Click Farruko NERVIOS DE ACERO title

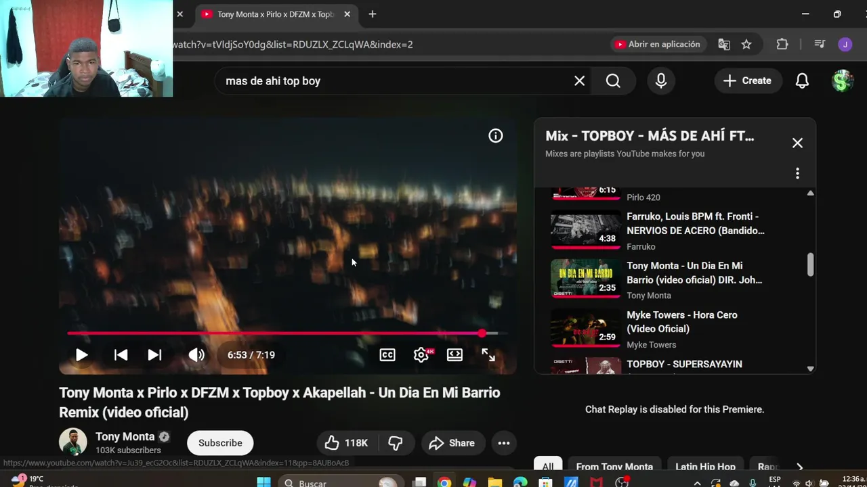click(696, 223)
